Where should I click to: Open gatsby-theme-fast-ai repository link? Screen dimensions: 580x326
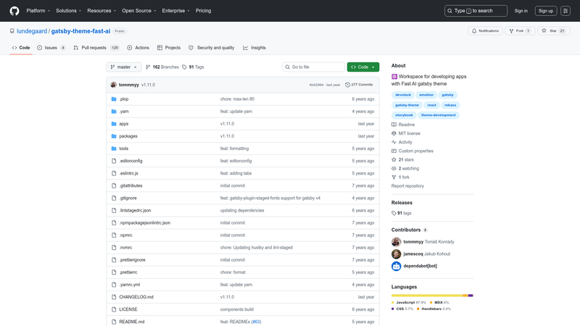80,31
